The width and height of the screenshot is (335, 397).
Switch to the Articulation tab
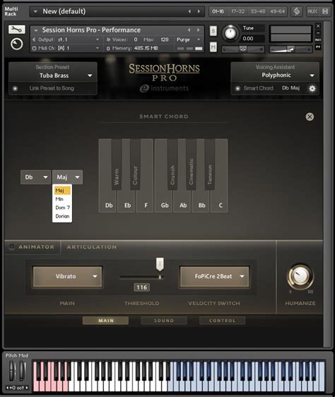coord(92,247)
